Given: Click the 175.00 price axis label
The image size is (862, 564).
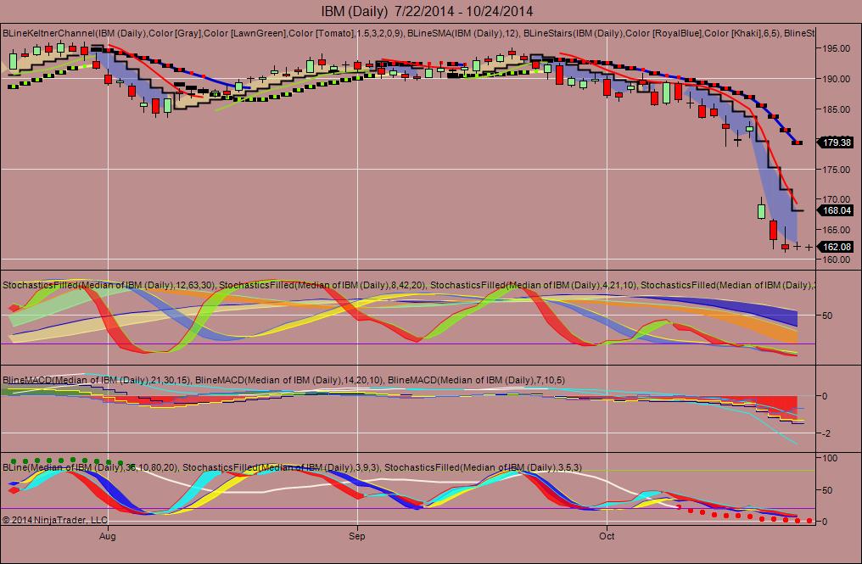Looking at the screenshot, I should tap(837, 170).
